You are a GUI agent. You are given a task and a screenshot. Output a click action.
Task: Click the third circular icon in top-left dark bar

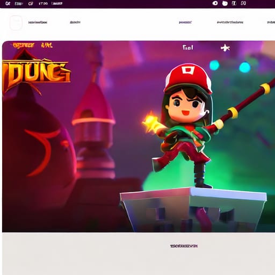pos(31,3)
